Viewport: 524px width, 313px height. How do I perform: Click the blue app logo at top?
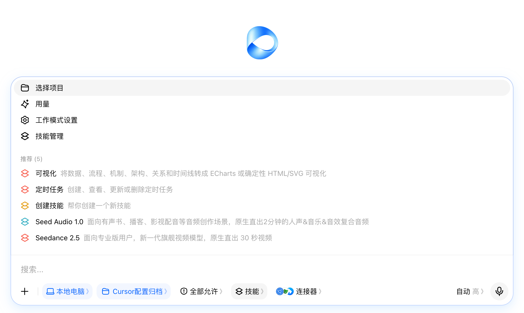(262, 43)
